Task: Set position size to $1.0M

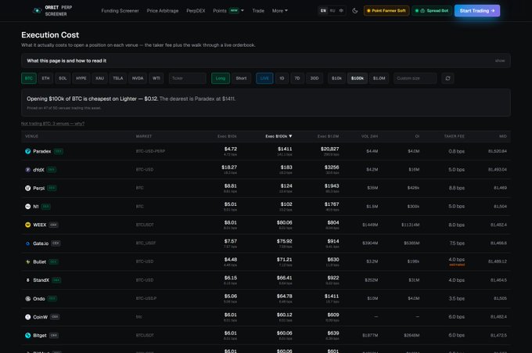Action: pyautogui.click(x=379, y=78)
